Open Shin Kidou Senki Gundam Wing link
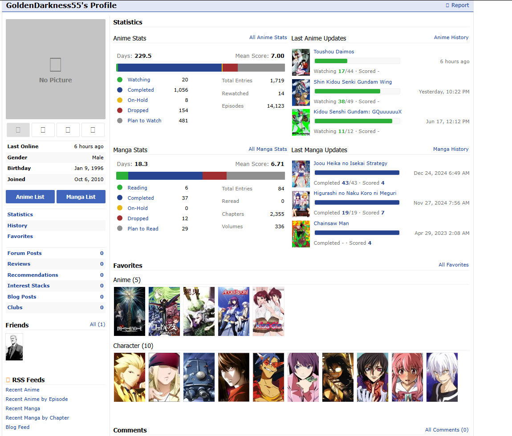Image resolution: width=512 pixels, height=436 pixels. click(353, 82)
